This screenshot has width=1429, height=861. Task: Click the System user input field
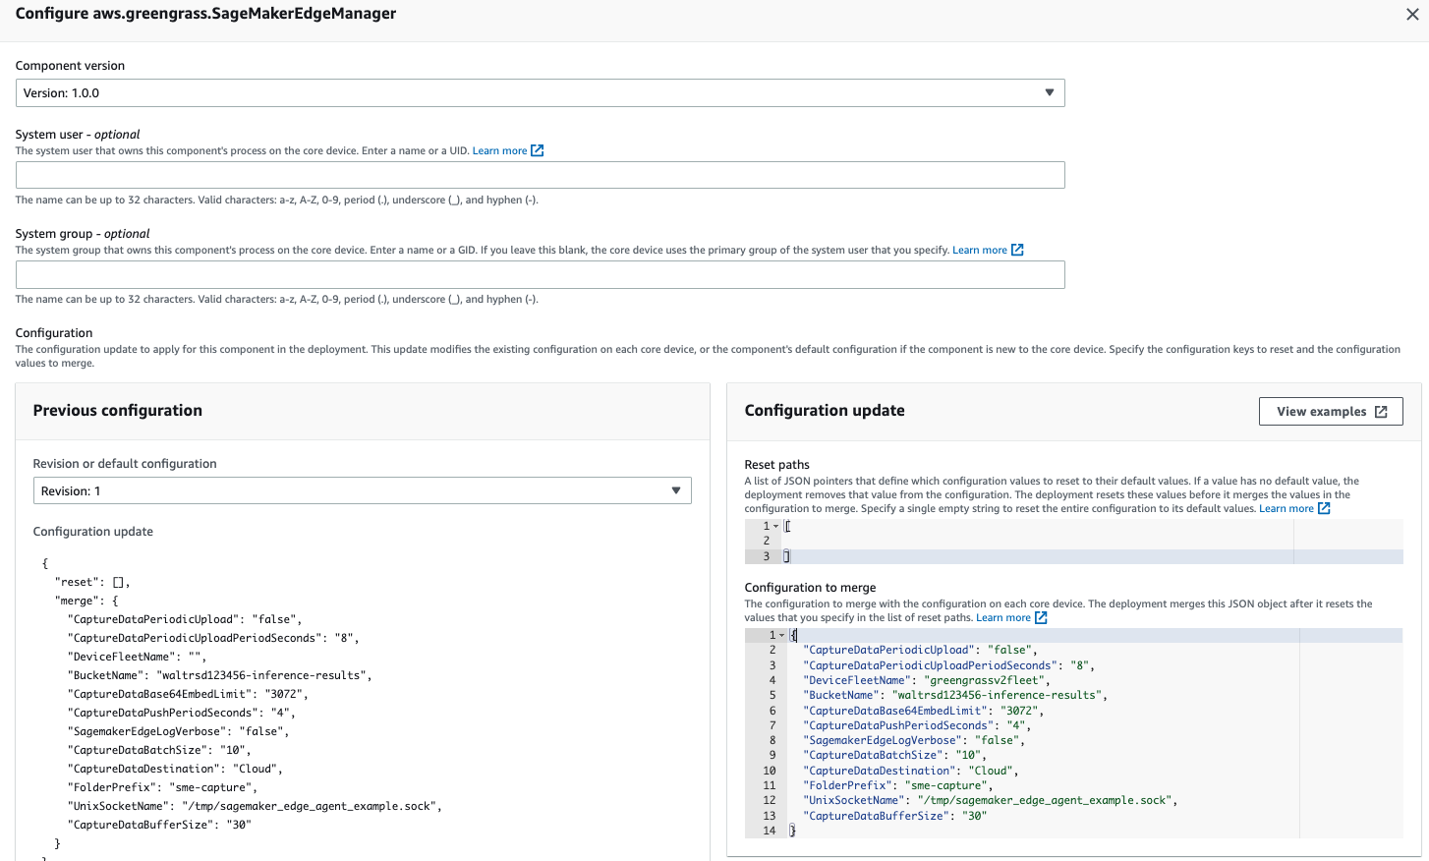(540, 175)
